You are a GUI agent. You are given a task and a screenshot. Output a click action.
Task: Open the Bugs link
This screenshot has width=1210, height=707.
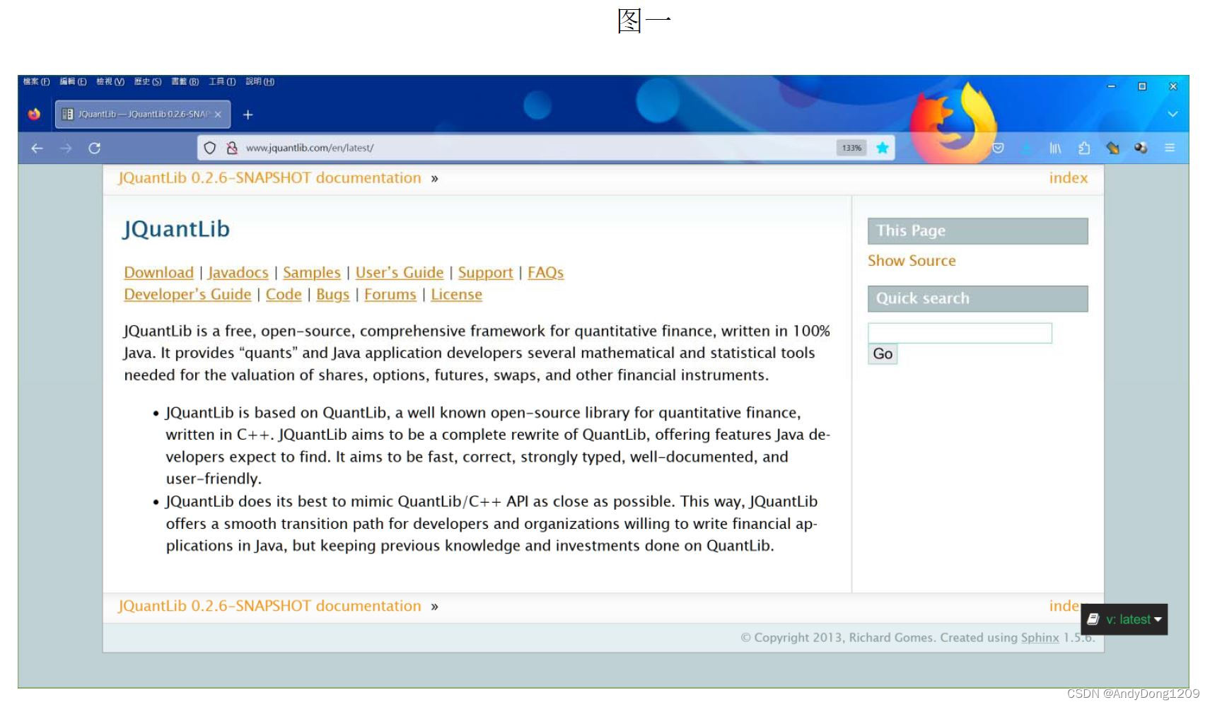pyautogui.click(x=333, y=295)
